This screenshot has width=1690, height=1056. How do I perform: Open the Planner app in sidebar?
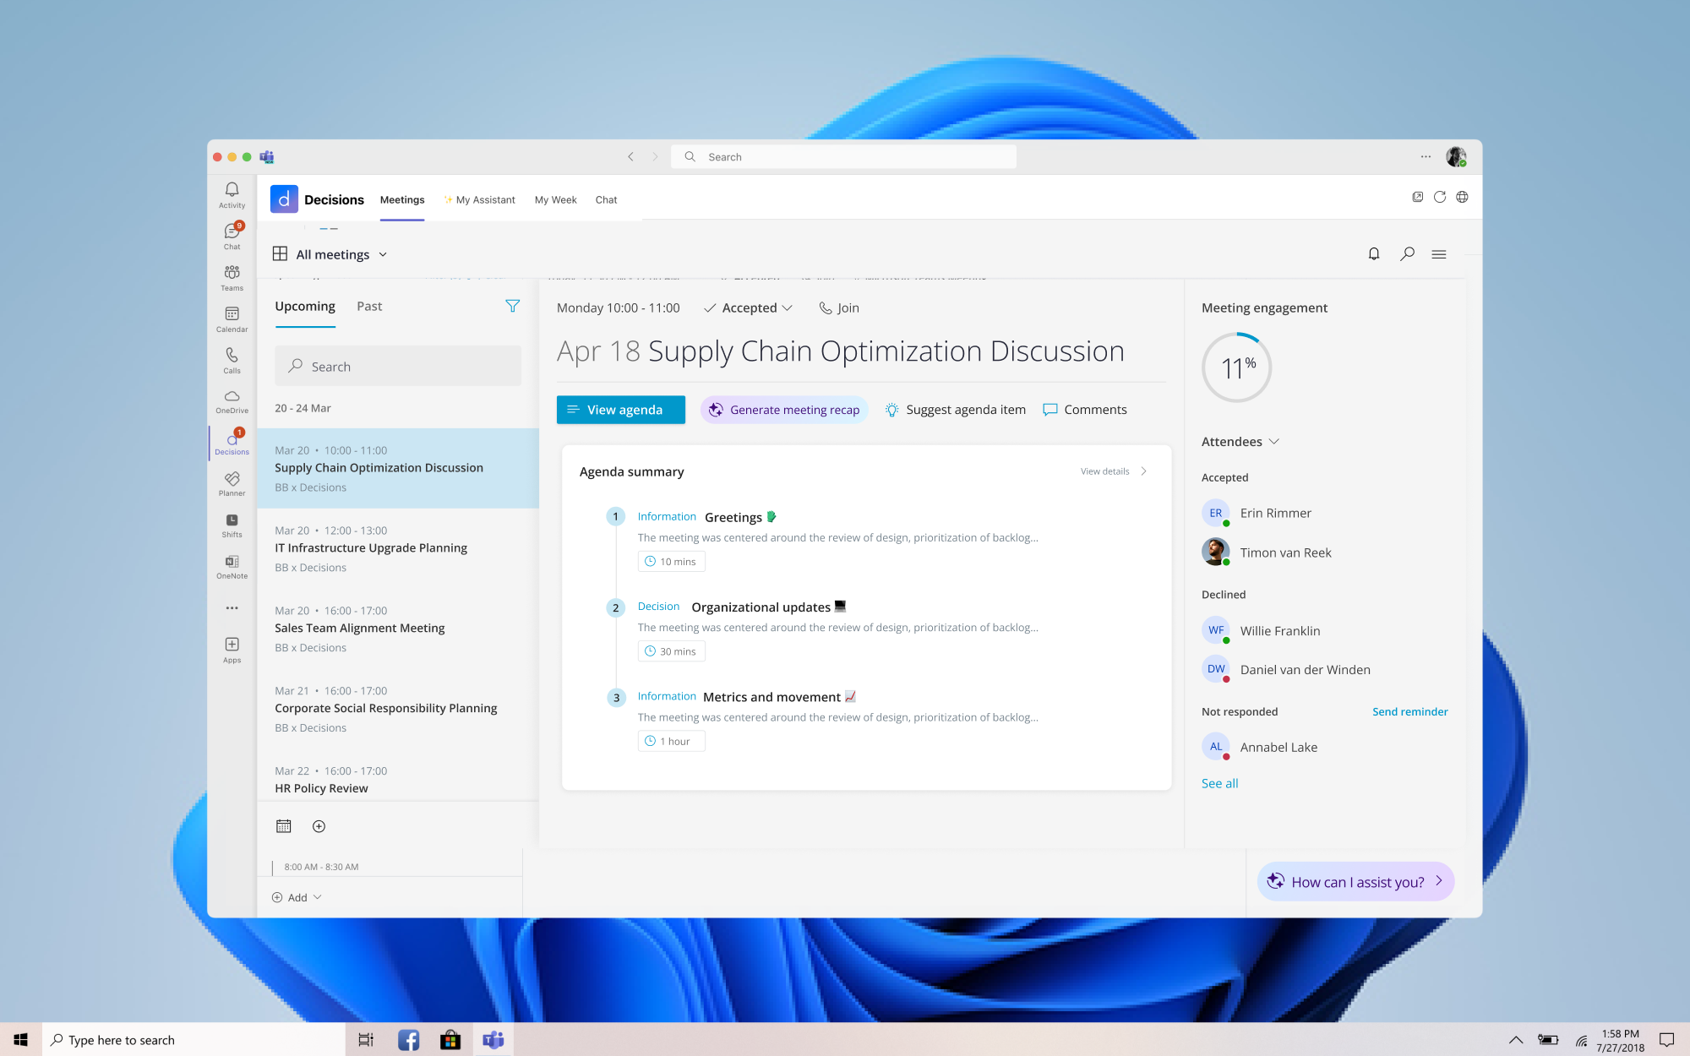[x=232, y=483]
